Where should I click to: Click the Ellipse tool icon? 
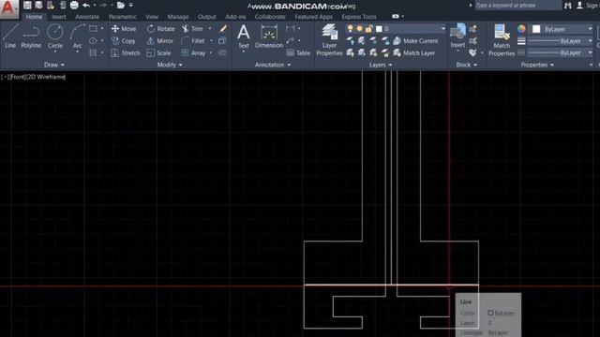93,40
